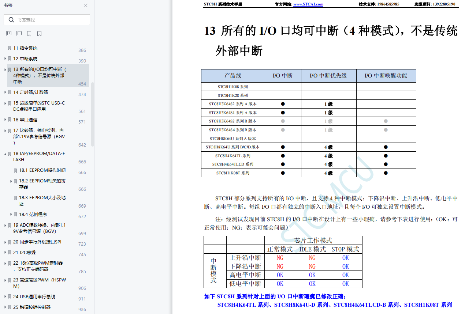Expand the 13 所有的I/O口均可中断 bookmark
Viewport: 476px width, 314px height.
pos(5,69)
